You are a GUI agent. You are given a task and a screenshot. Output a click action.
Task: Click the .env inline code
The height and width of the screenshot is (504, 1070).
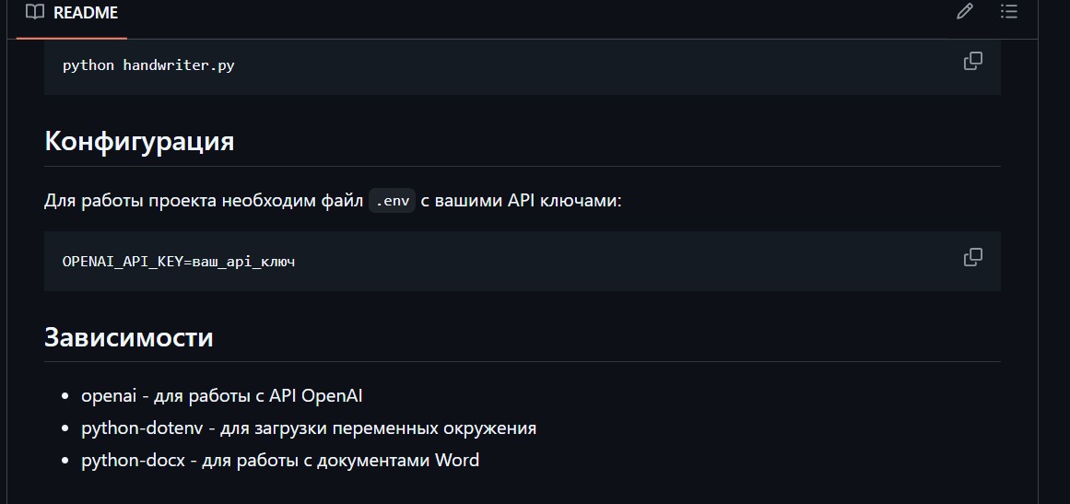pyautogui.click(x=393, y=201)
